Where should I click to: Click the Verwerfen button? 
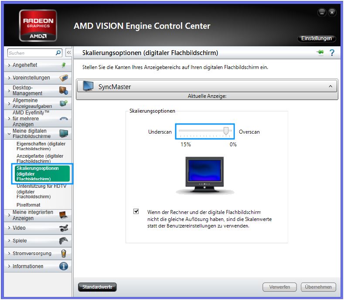(279, 287)
